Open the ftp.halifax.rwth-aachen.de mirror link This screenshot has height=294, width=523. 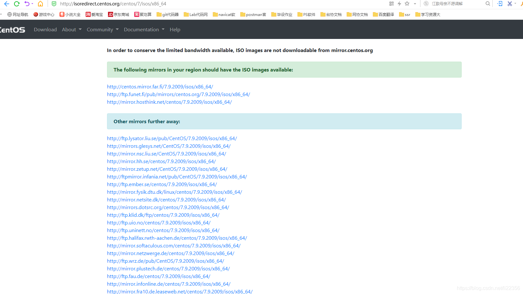177,238
